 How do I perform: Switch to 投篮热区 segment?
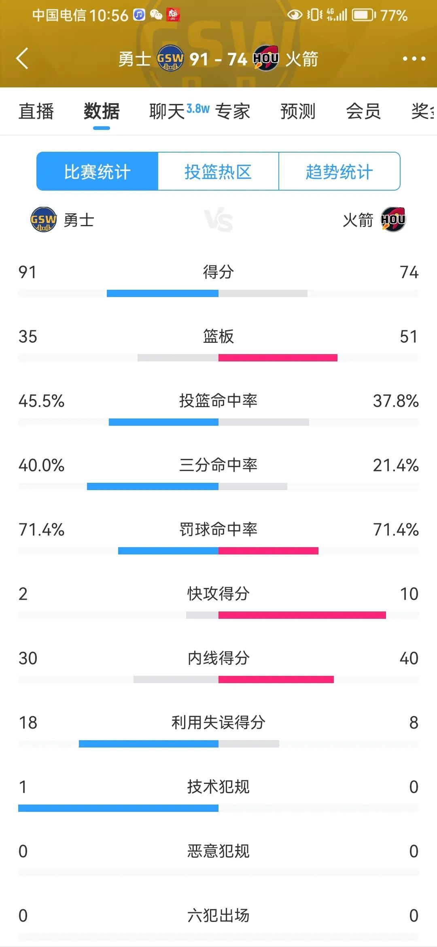(x=218, y=172)
